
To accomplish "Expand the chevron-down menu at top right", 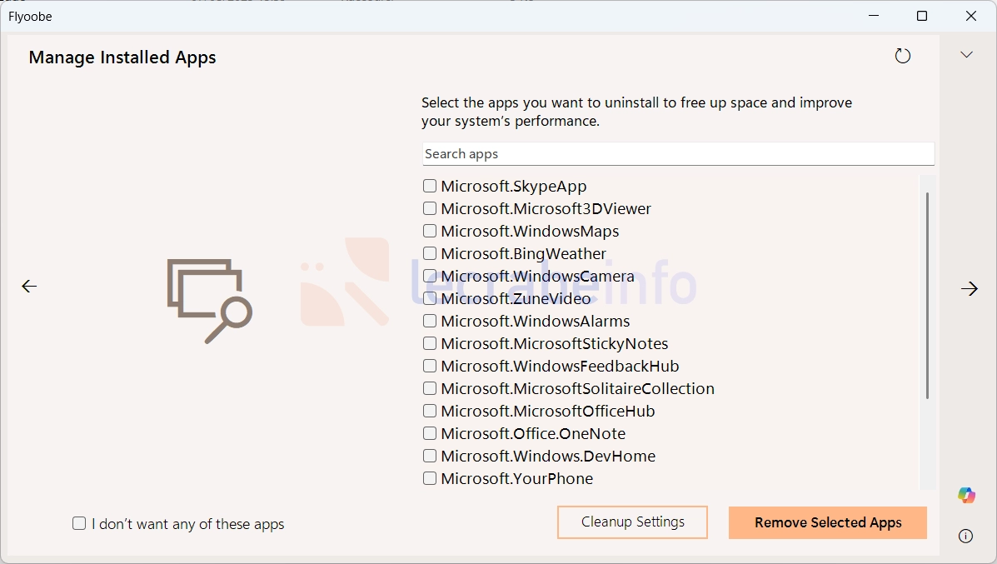I will click(x=966, y=55).
